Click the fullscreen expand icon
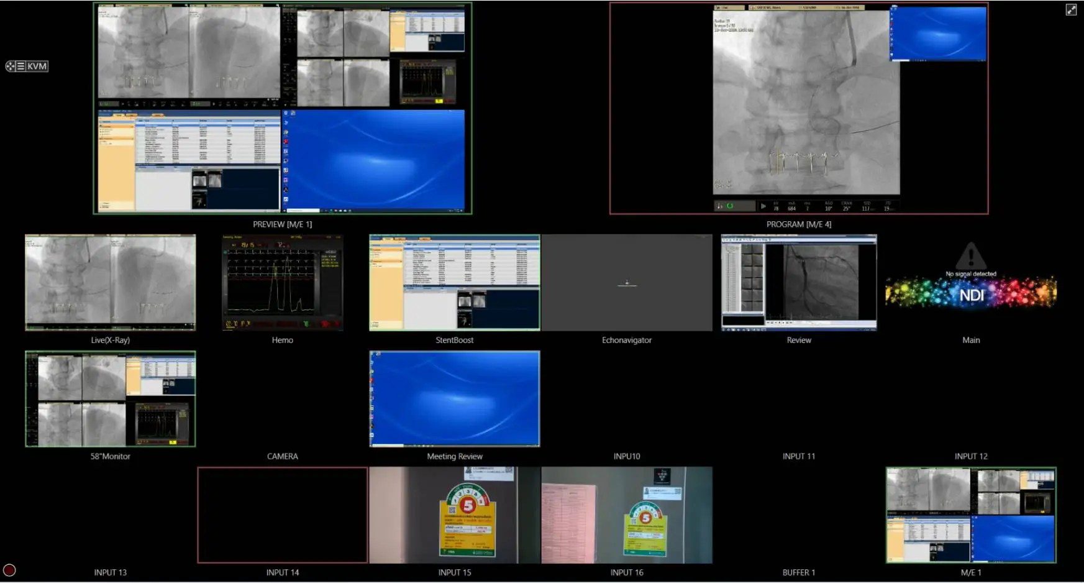 click(1071, 9)
